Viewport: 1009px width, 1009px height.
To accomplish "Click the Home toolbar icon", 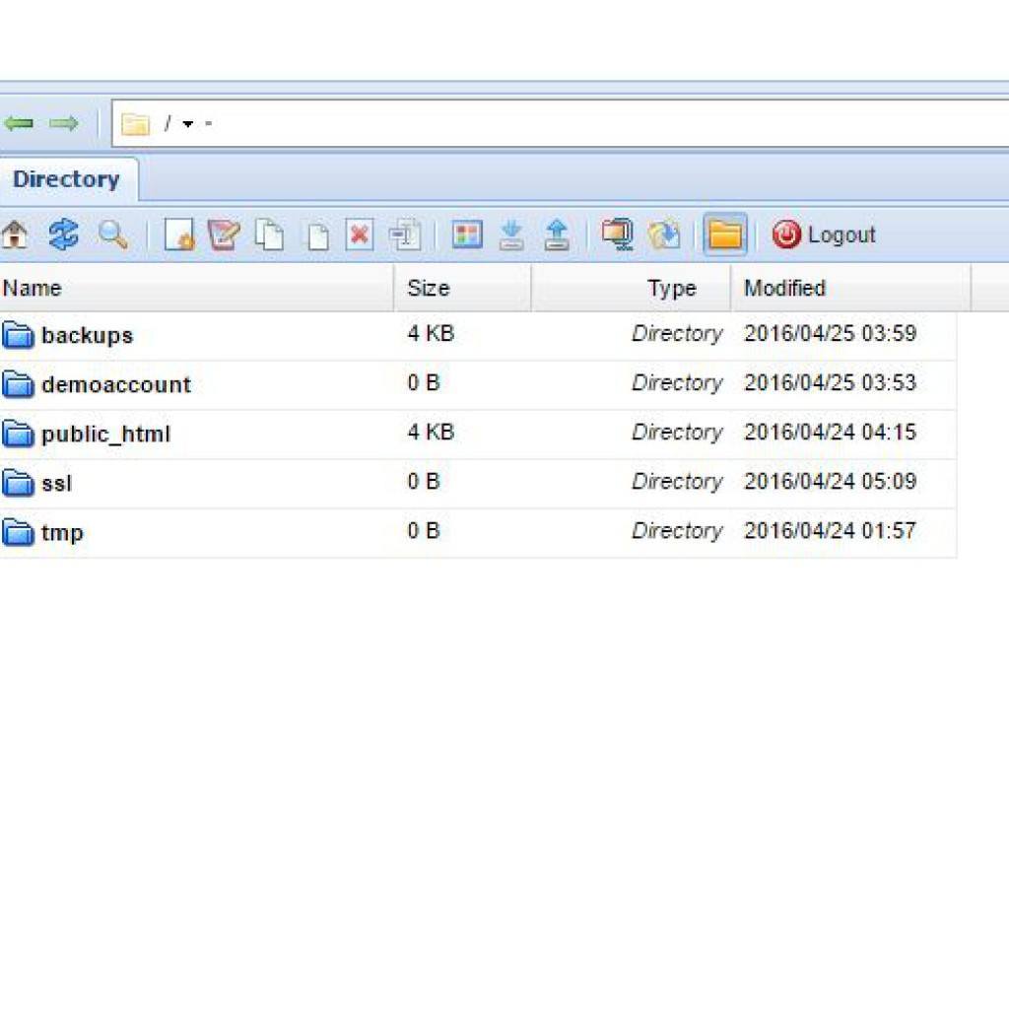I will coord(14,235).
